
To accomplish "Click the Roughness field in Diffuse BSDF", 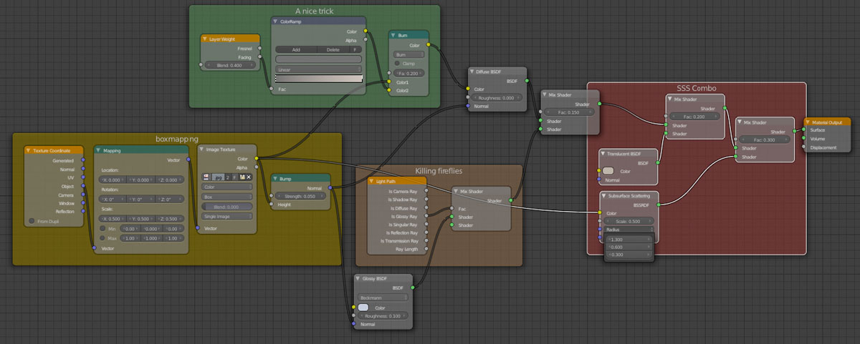I will [498, 98].
